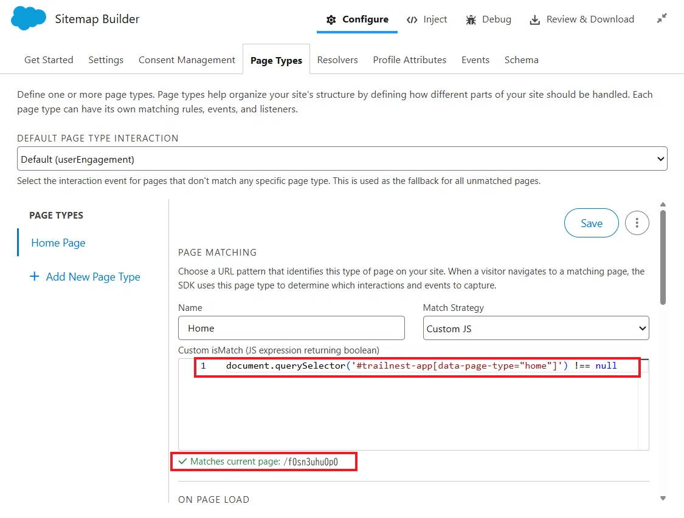This screenshot has width=684, height=518.
Task: Open the Consent Management tab
Action: (x=187, y=60)
